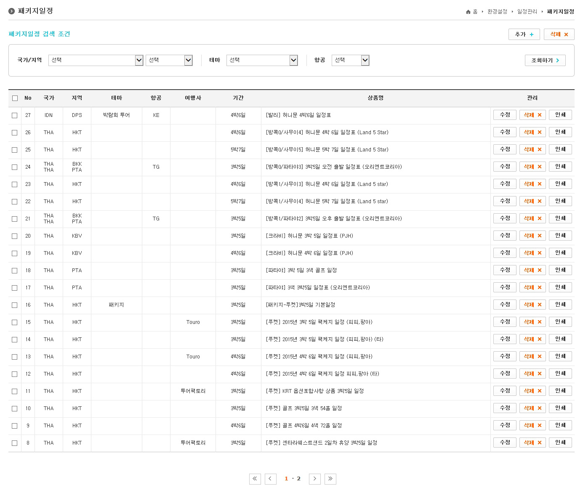Click the × icon on the top 삭제 button

click(x=567, y=34)
